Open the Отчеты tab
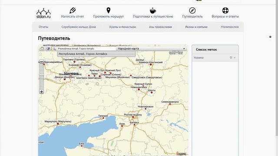This screenshot has width=278, height=156. click(43, 27)
